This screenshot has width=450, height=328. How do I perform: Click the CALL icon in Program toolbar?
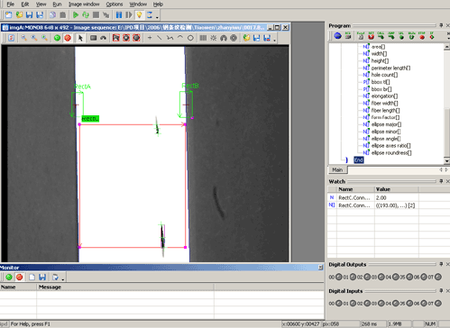[381, 36]
